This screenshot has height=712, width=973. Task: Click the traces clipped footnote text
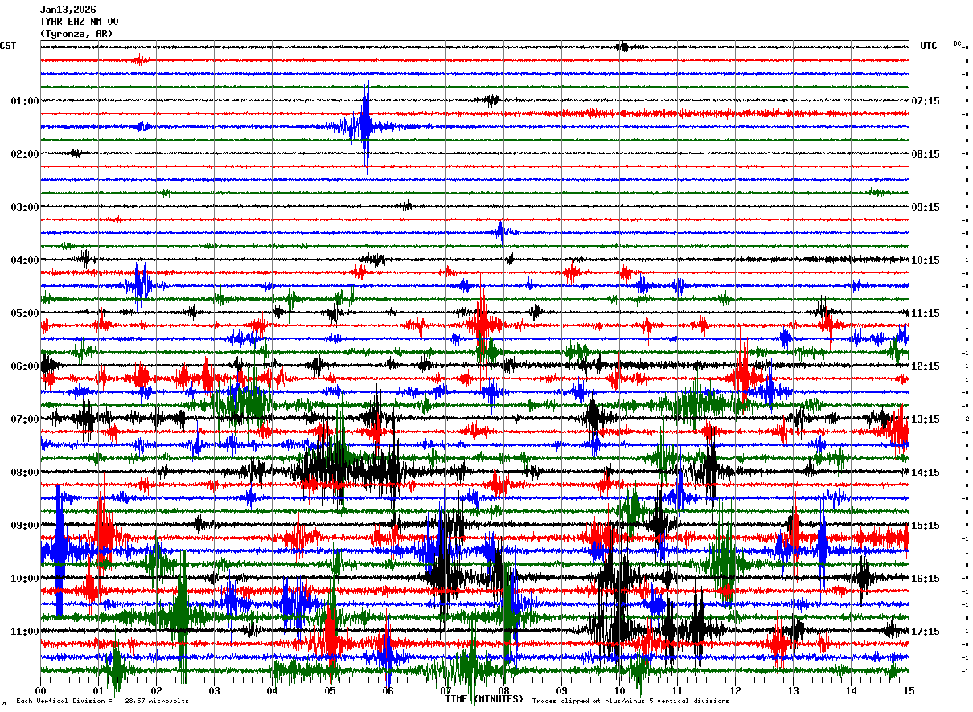click(x=630, y=701)
